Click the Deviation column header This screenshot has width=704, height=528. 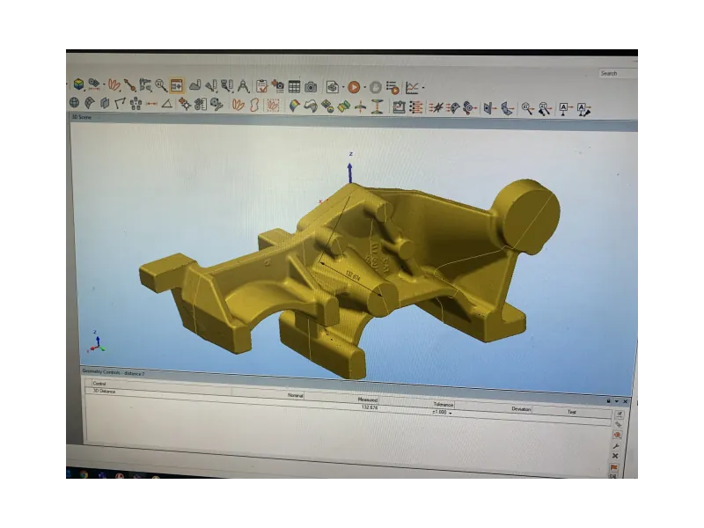(521, 409)
